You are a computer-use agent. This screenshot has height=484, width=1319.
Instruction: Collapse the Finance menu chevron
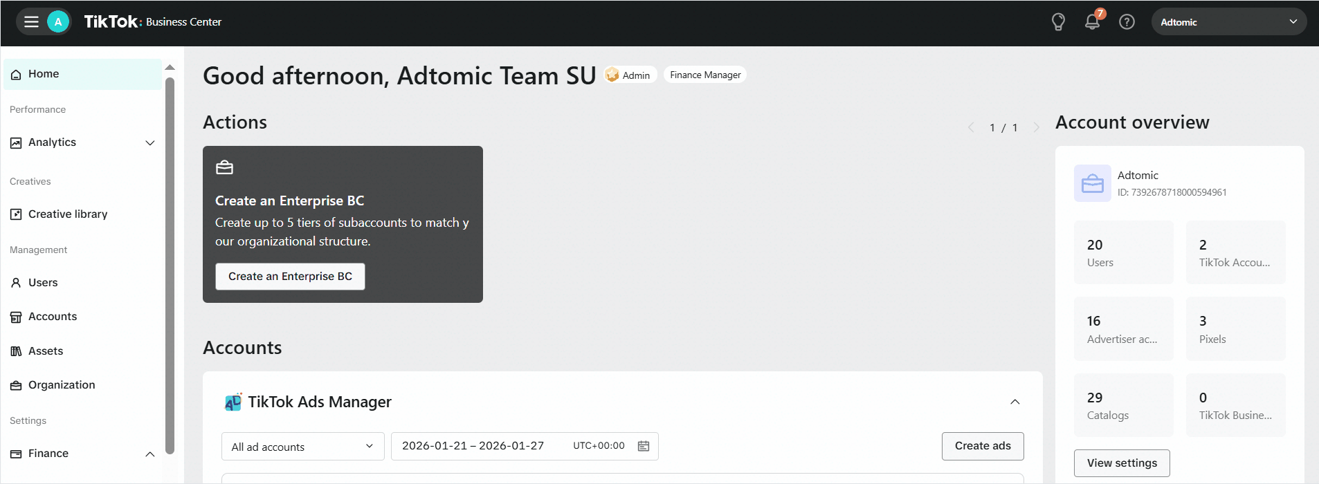point(149,454)
